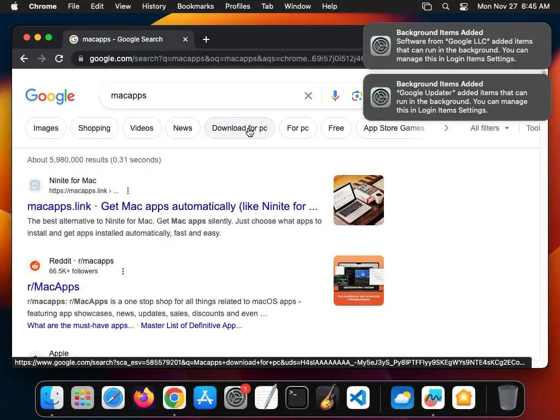Click the menu bar date and time

click(514, 7)
